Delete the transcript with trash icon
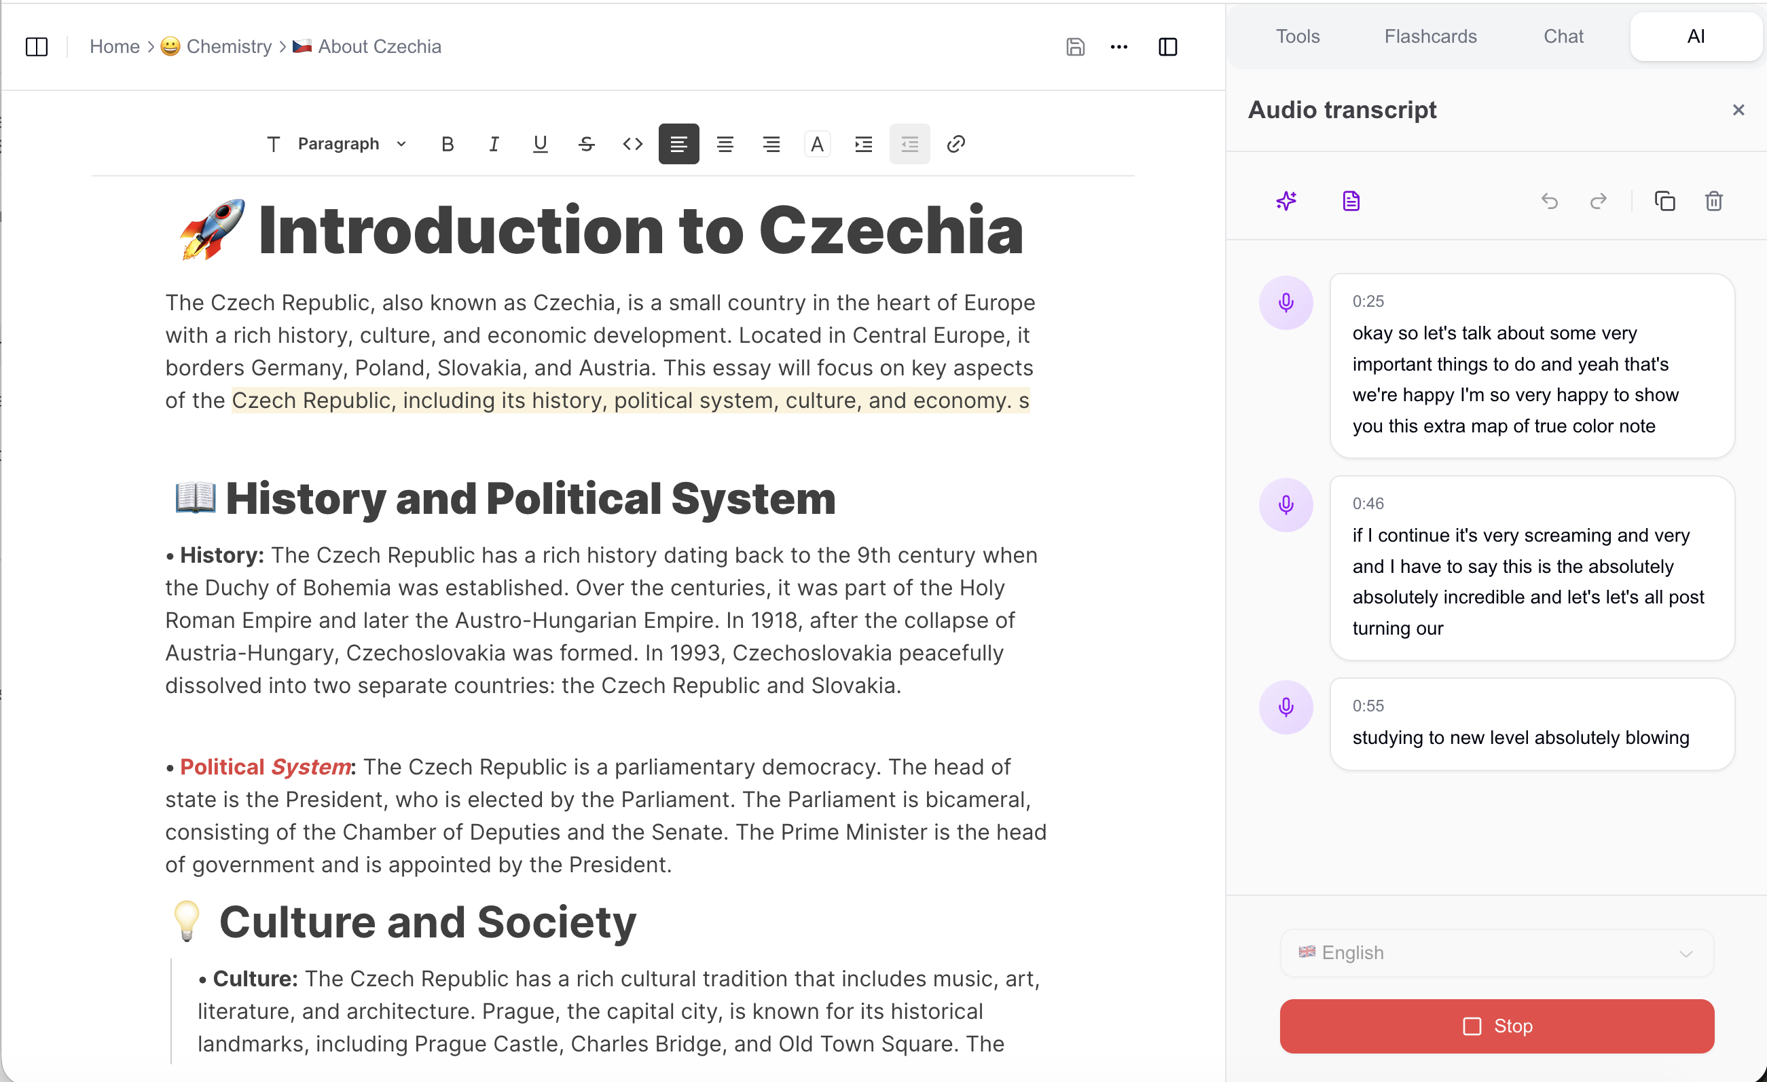Screen dimensions: 1767x1082 pyautogui.click(x=1714, y=202)
